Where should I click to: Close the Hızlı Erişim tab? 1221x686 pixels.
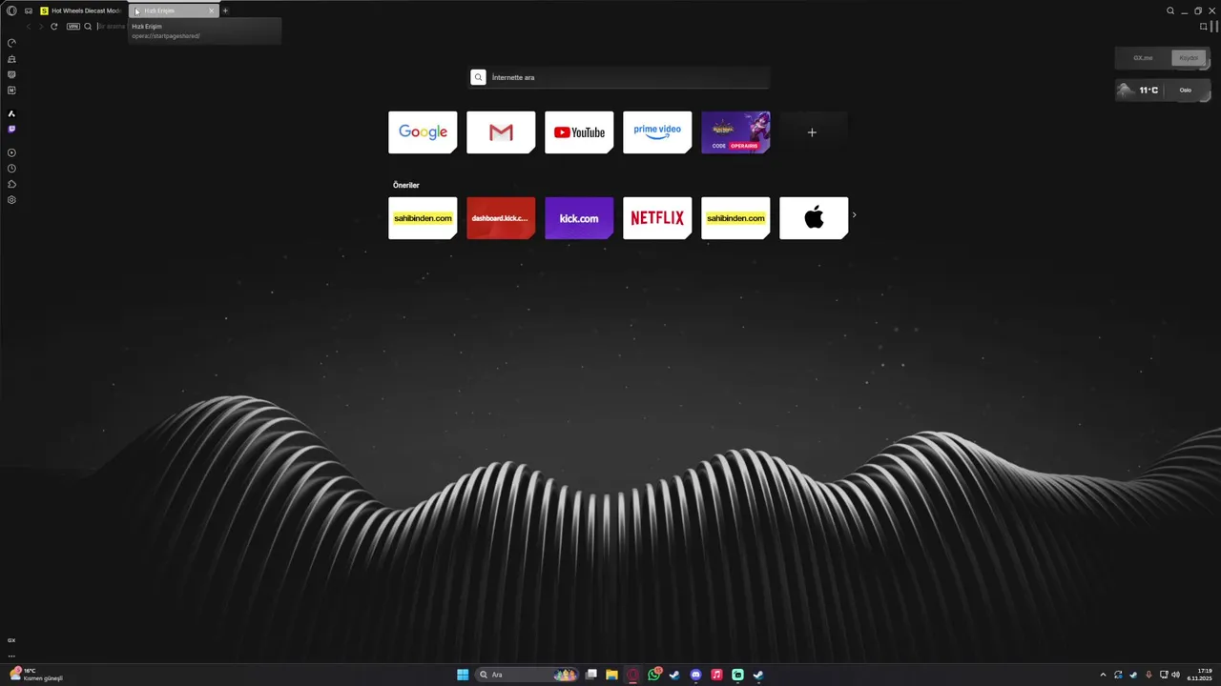[x=212, y=10]
